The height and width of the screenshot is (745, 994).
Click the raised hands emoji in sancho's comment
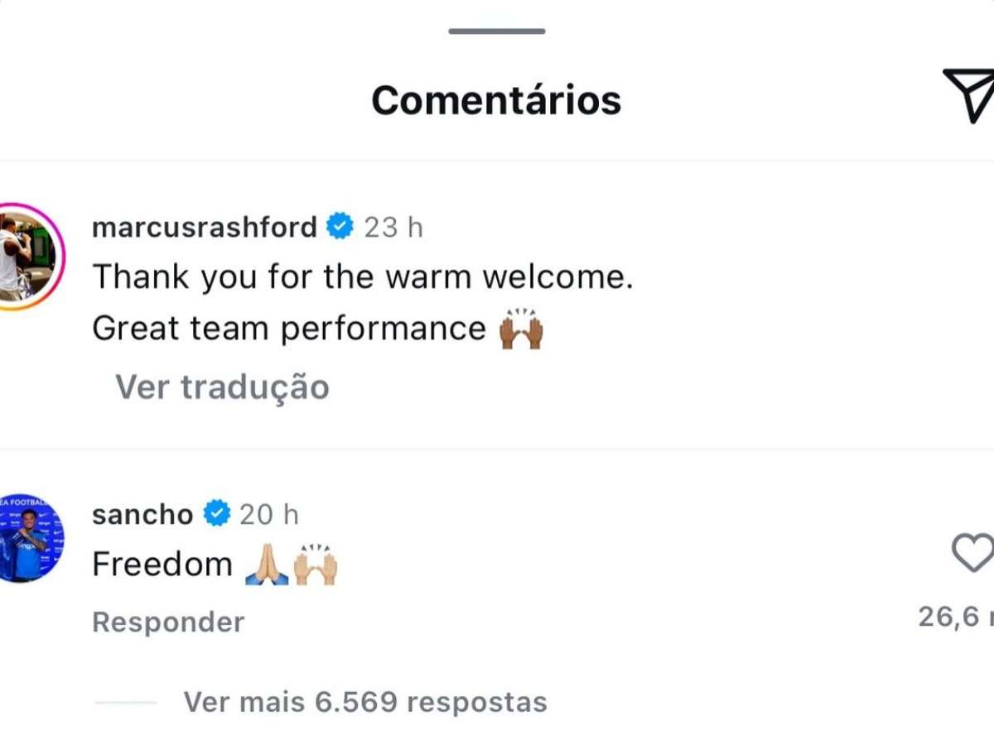pos(316,565)
